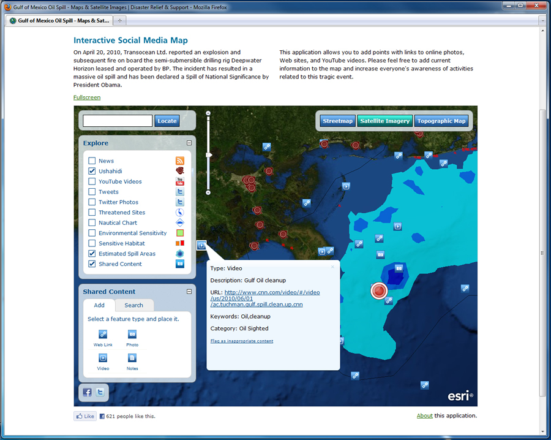Click the esri logo on the map

tap(460, 396)
